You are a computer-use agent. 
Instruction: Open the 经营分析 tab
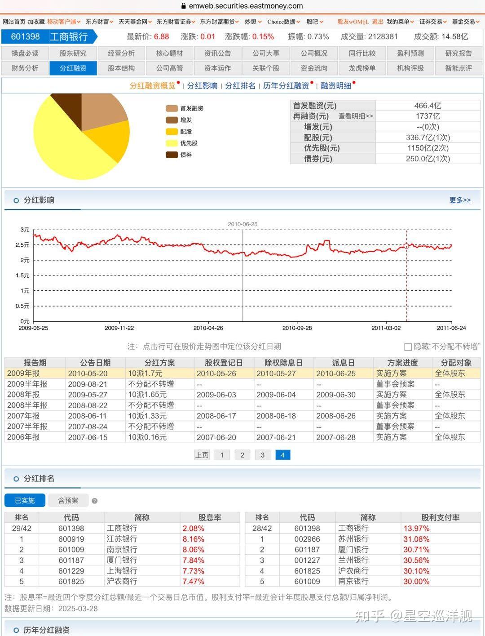pos(121,53)
